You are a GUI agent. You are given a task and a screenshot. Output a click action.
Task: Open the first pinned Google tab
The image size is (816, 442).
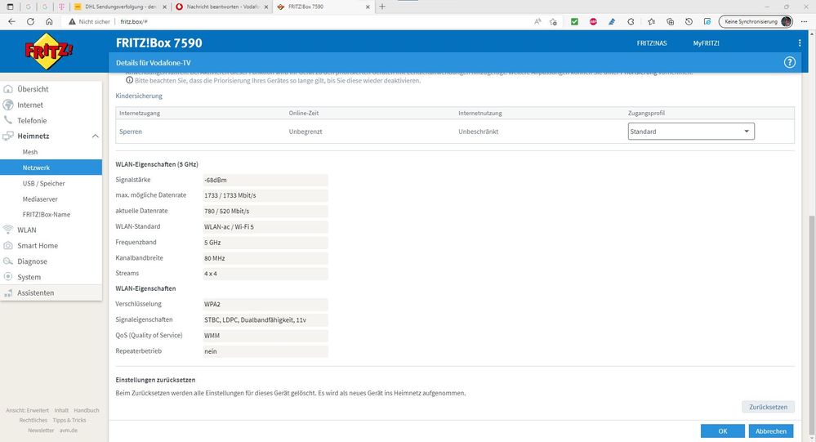28,7
